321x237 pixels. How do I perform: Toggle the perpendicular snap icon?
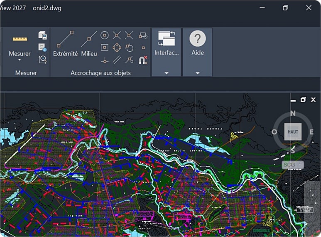pos(105,60)
